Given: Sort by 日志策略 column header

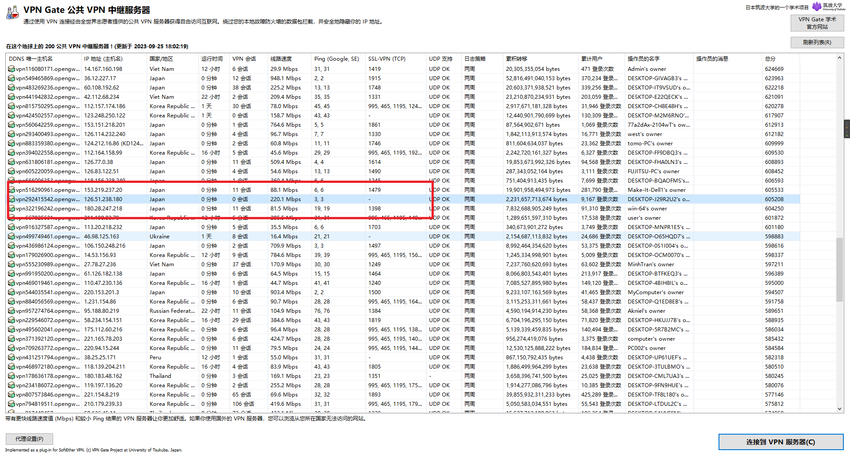Looking at the screenshot, I should point(482,59).
